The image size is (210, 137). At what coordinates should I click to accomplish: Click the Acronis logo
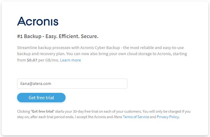pyautogui.click(x=38, y=21)
